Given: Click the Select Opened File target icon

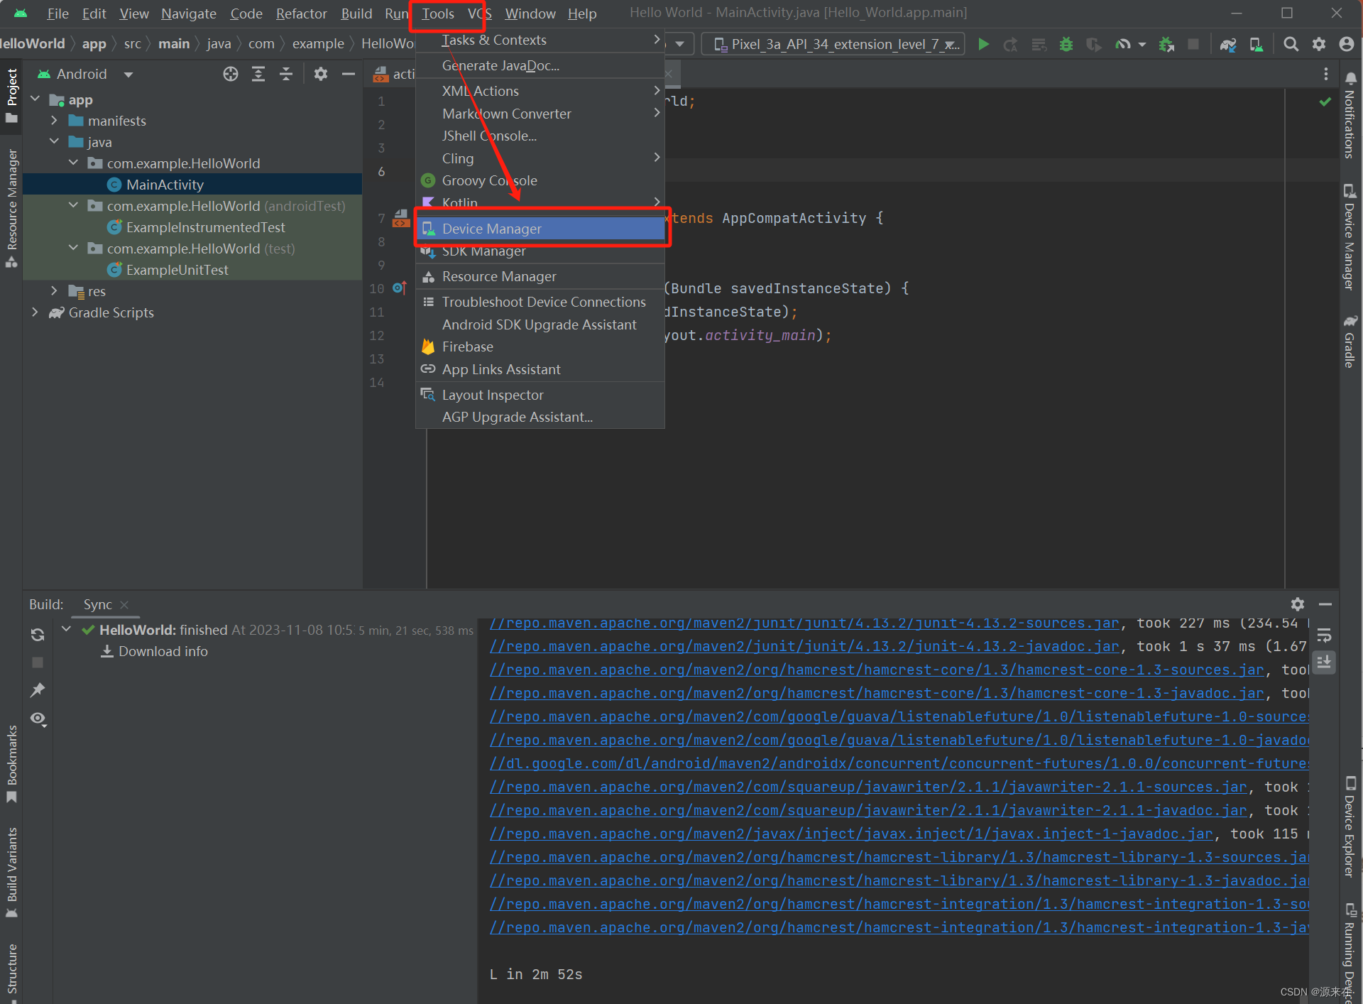Looking at the screenshot, I should click(230, 74).
